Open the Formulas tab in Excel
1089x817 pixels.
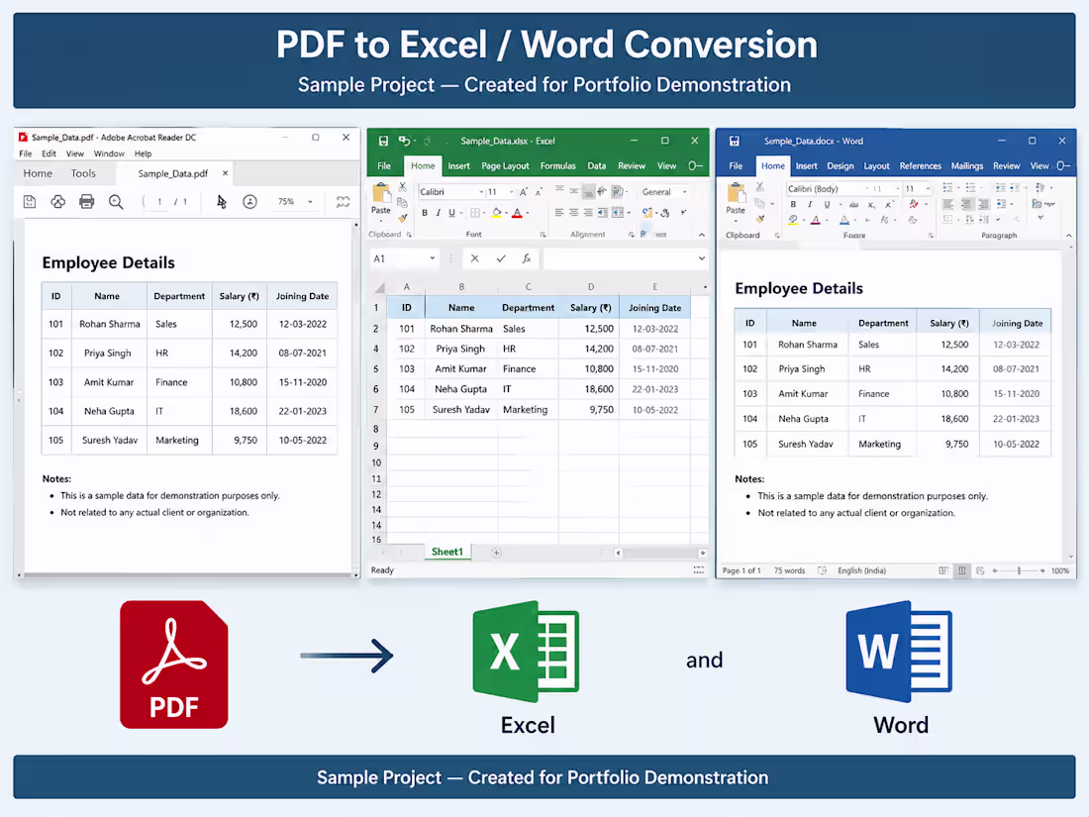[557, 166]
